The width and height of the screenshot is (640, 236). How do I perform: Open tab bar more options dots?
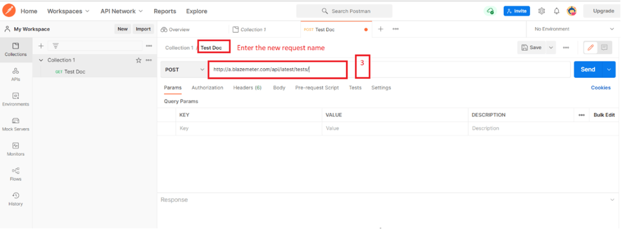396,29
